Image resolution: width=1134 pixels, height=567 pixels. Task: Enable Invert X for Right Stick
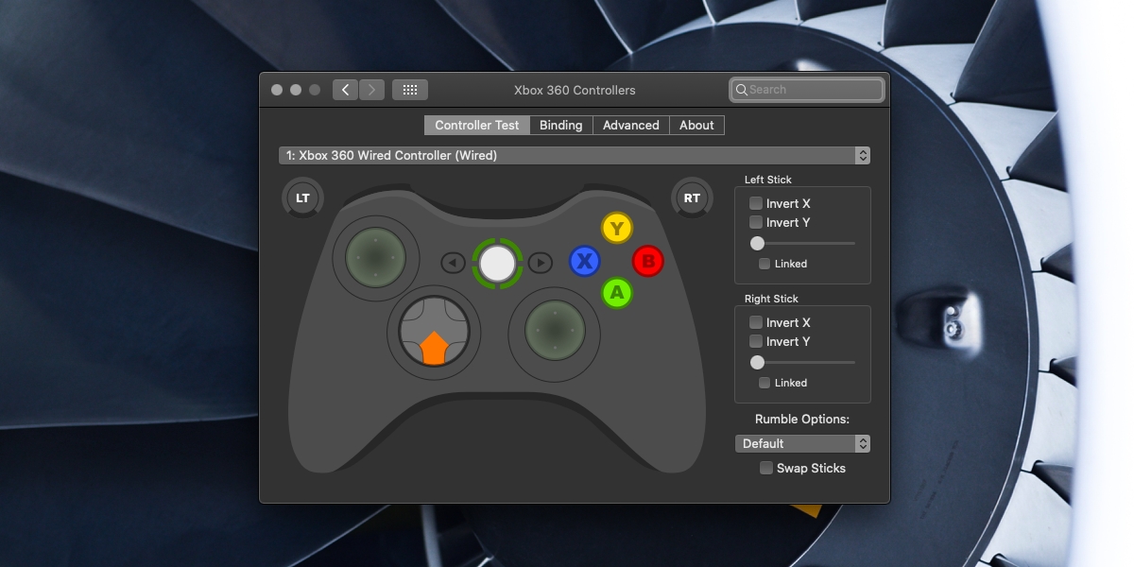[756, 322]
